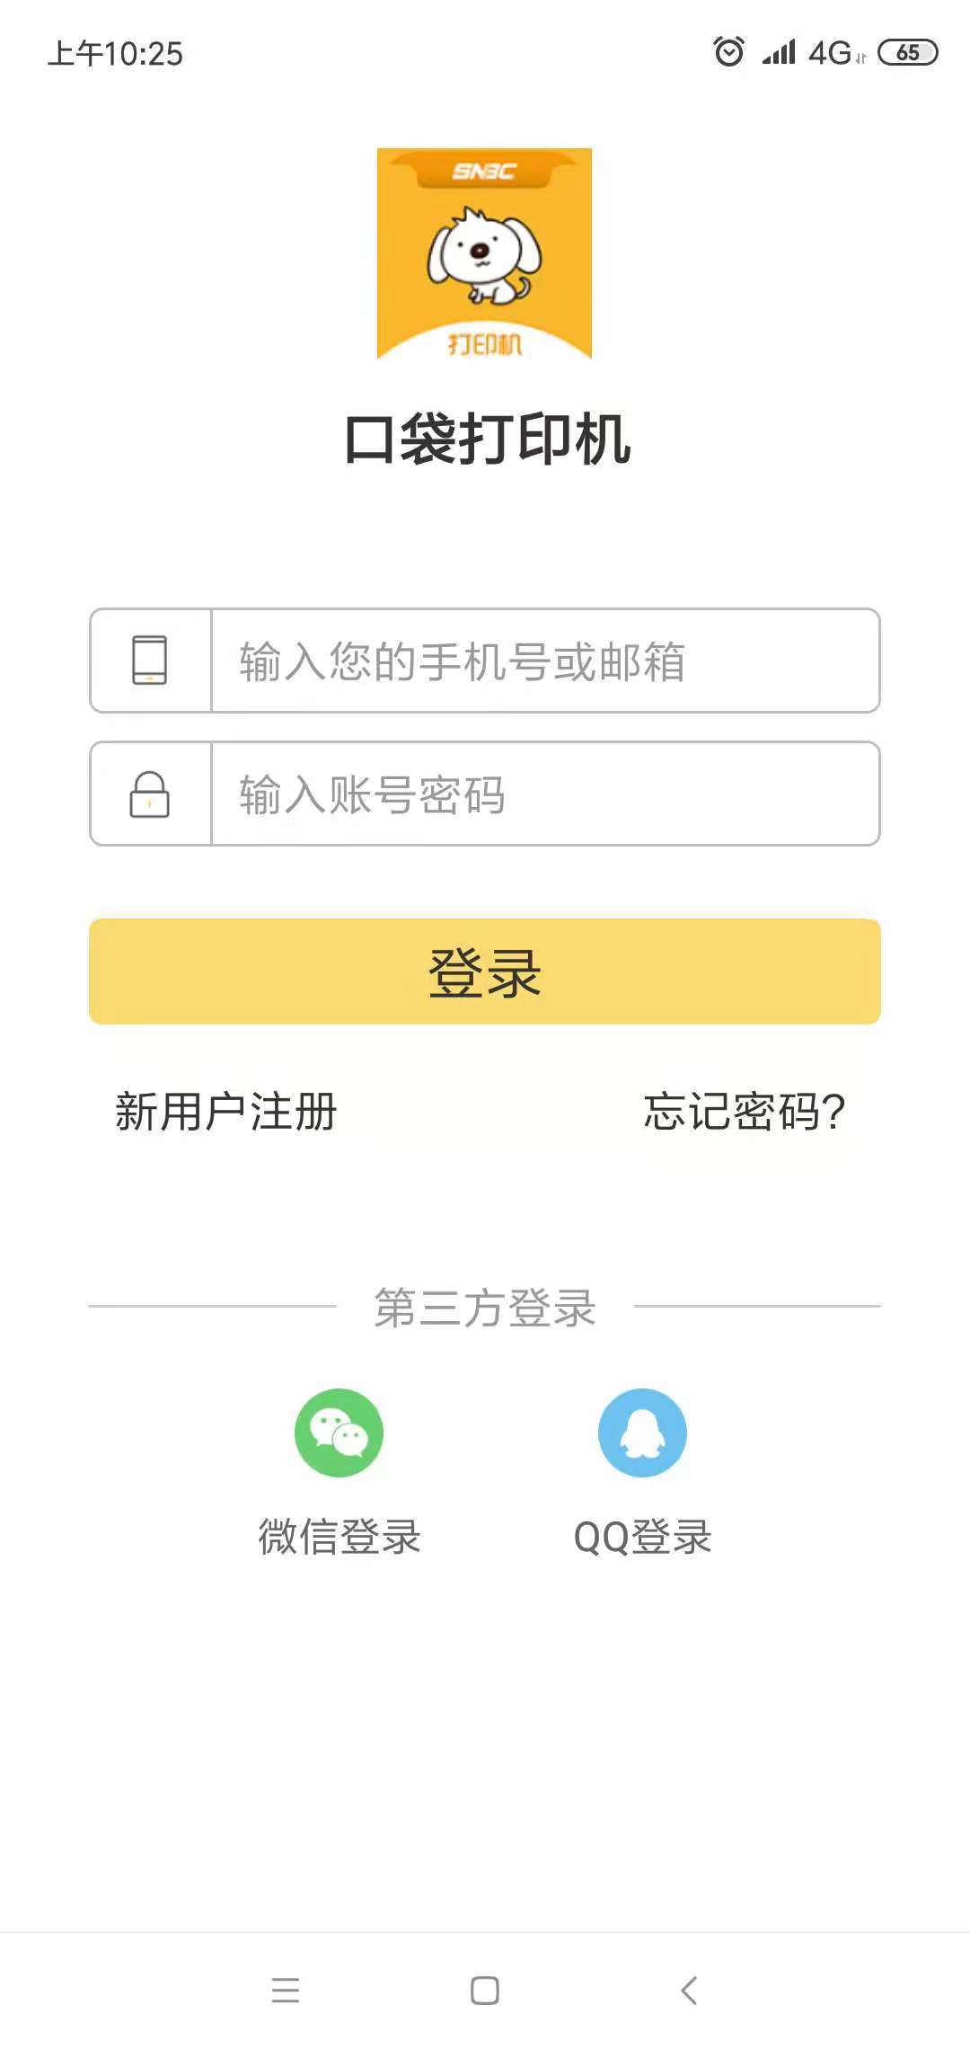
Task: Tap the SNBC pocket printer app logo
Action: [x=484, y=253]
